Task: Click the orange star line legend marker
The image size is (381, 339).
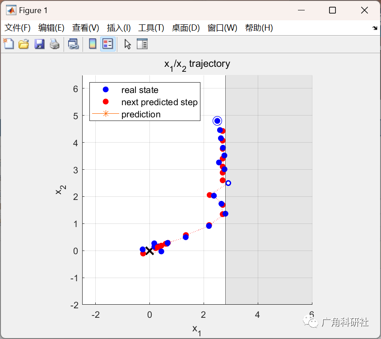Action: point(106,113)
